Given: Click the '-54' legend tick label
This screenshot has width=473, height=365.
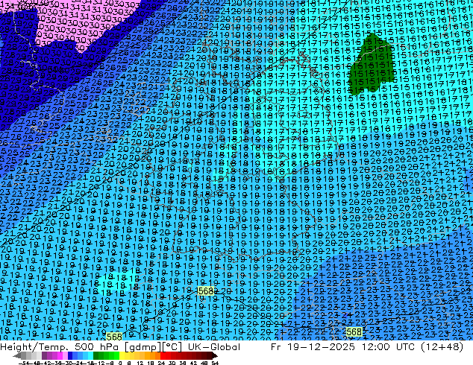Looking at the screenshot, I should [x=24, y=363].
